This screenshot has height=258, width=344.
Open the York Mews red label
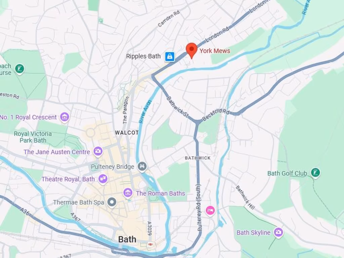215,51
